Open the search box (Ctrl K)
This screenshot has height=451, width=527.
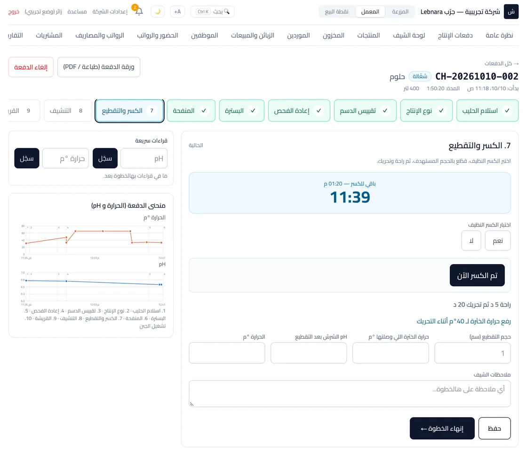click(x=212, y=11)
